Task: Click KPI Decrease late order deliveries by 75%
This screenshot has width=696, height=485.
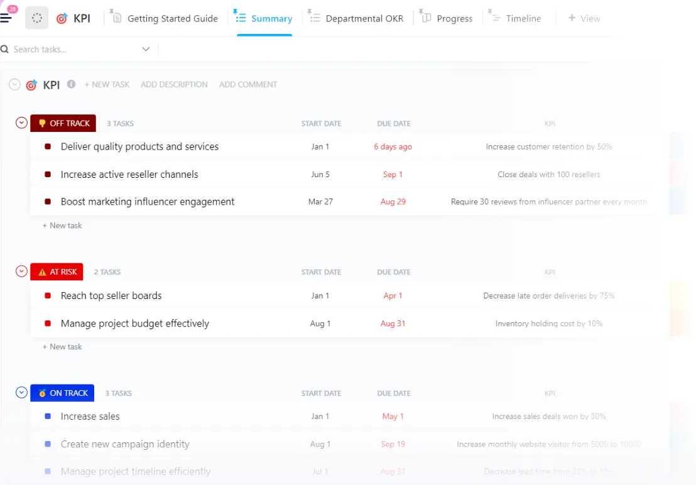Action: point(548,295)
